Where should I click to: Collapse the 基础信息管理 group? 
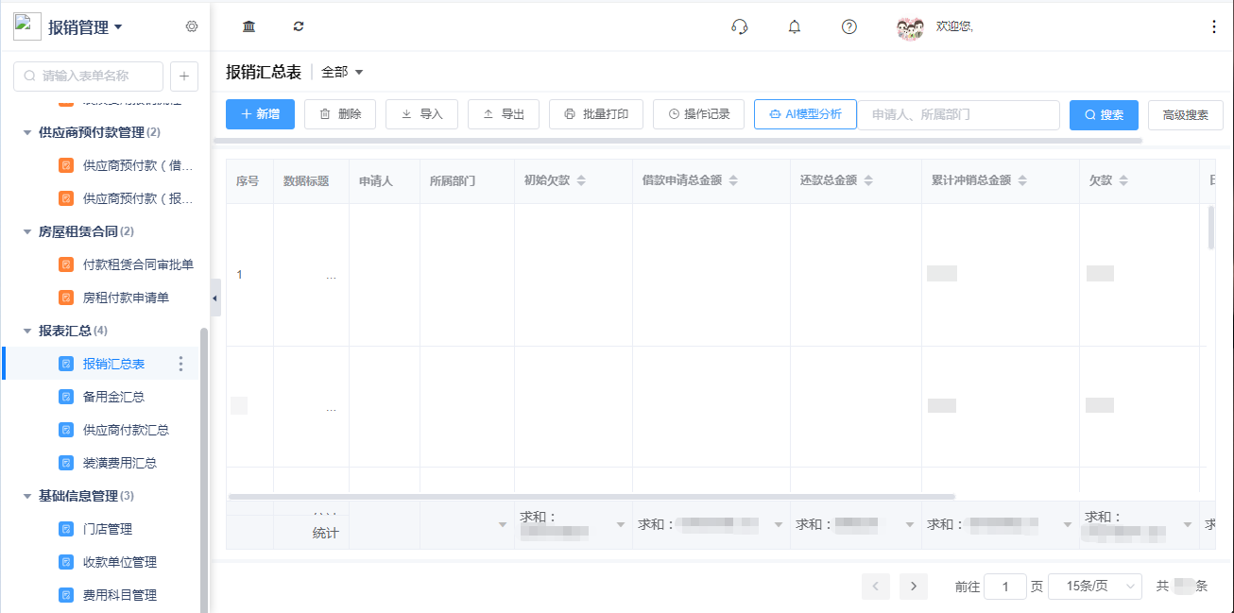(x=27, y=496)
